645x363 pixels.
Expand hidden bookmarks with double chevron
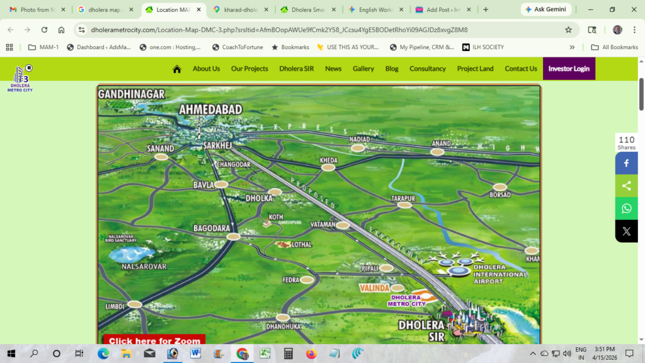pyautogui.click(x=572, y=47)
